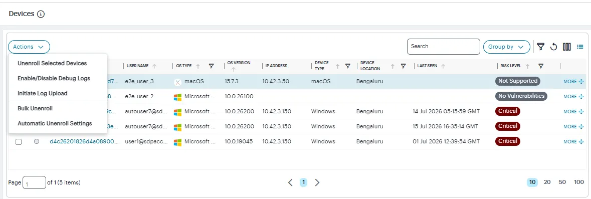Click OS version 10.0.26100
Image resolution: width=591 pixels, height=199 pixels.
pyautogui.click(x=239, y=96)
